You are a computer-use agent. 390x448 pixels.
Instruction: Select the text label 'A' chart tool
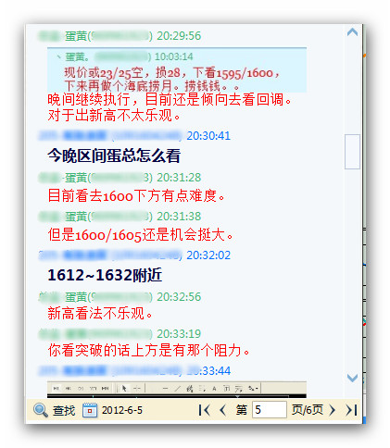coord(214,389)
